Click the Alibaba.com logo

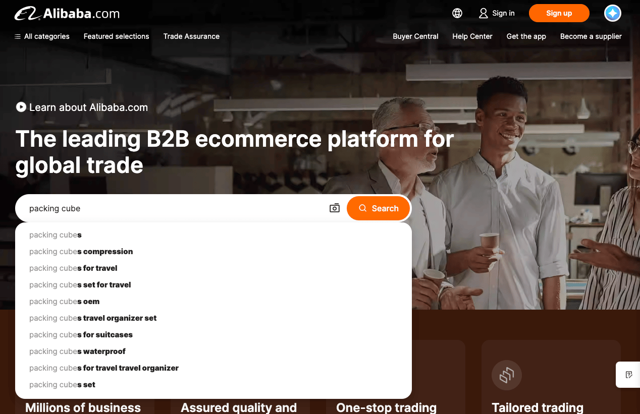(x=67, y=13)
